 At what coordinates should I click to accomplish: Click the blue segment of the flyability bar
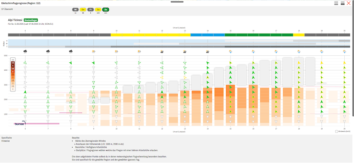208,35
